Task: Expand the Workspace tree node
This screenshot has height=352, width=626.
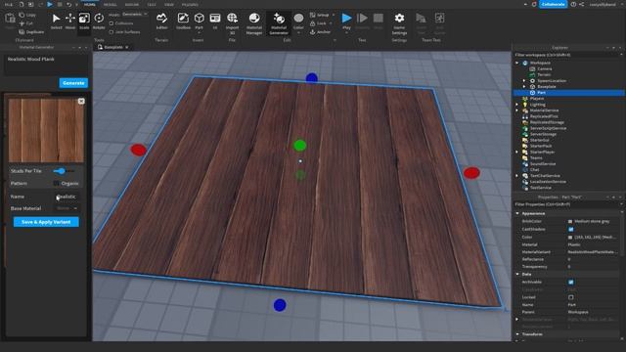Action: (517, 63)
